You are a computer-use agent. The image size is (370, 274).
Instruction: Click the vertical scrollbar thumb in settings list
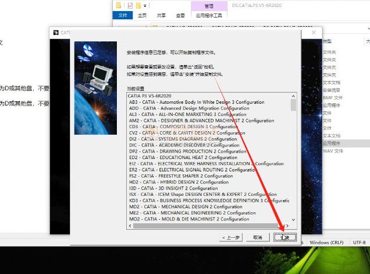293,105
